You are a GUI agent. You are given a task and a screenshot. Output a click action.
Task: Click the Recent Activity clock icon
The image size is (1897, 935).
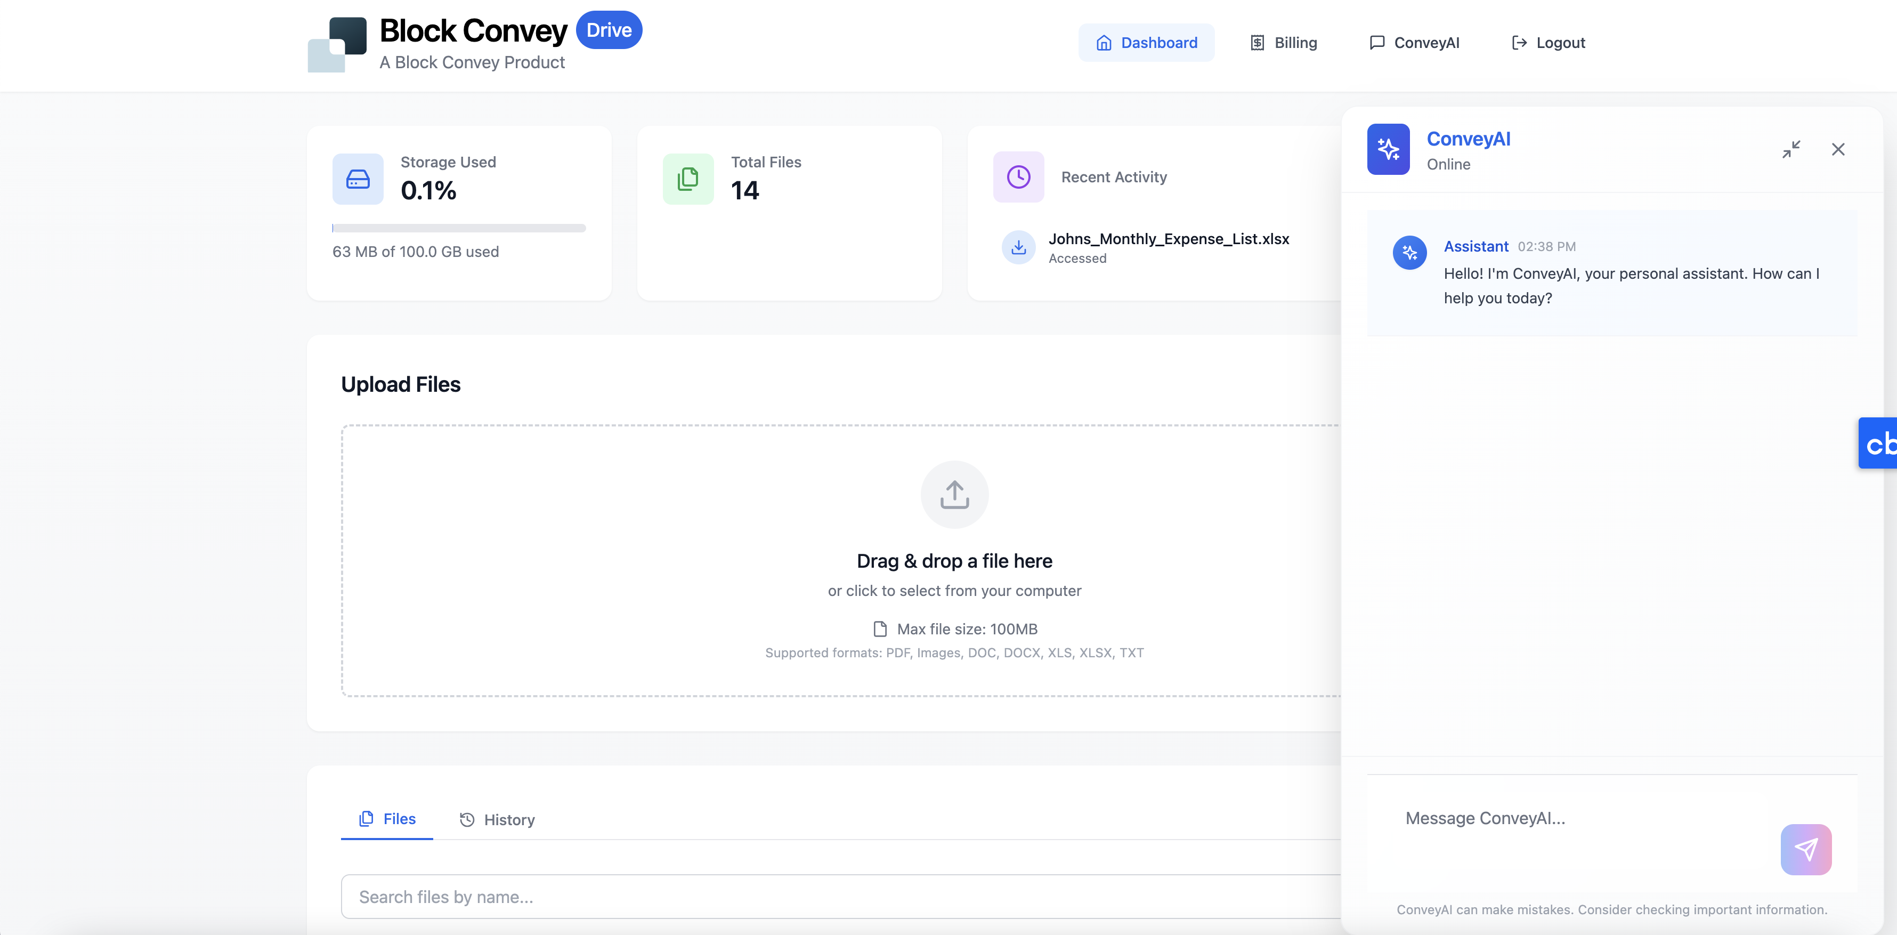pos(1018,177)
